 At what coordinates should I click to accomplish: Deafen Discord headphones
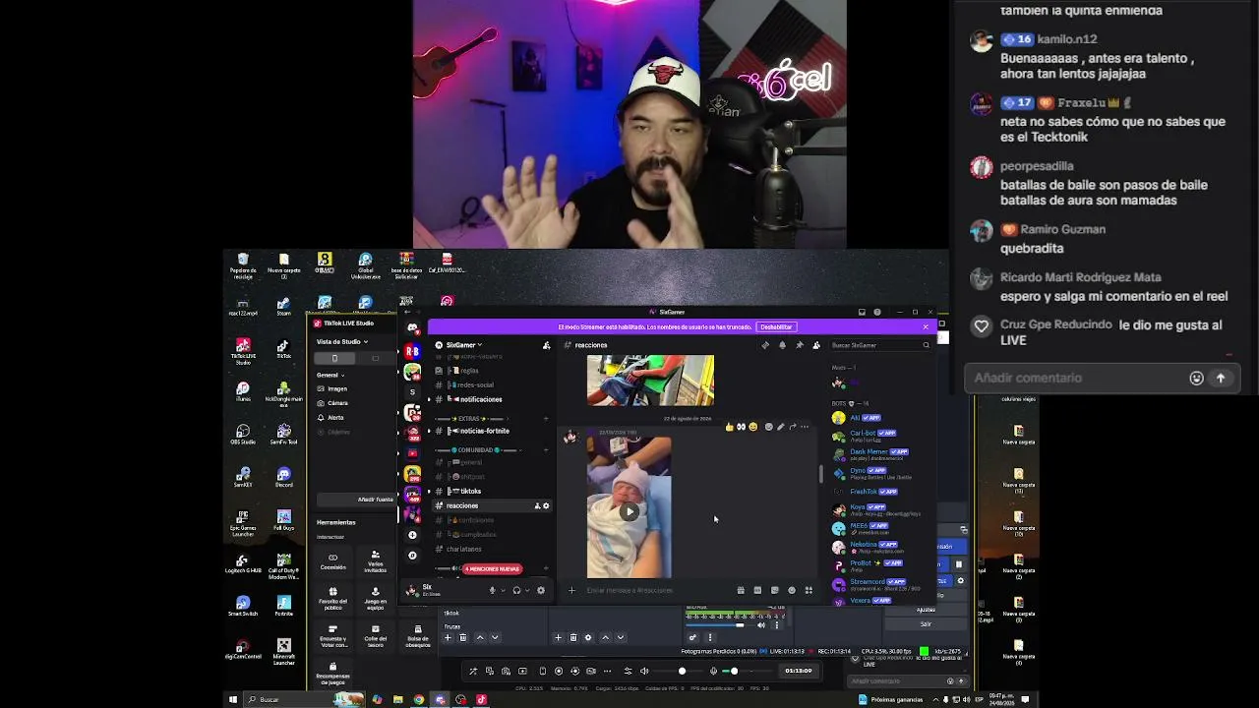516,590
